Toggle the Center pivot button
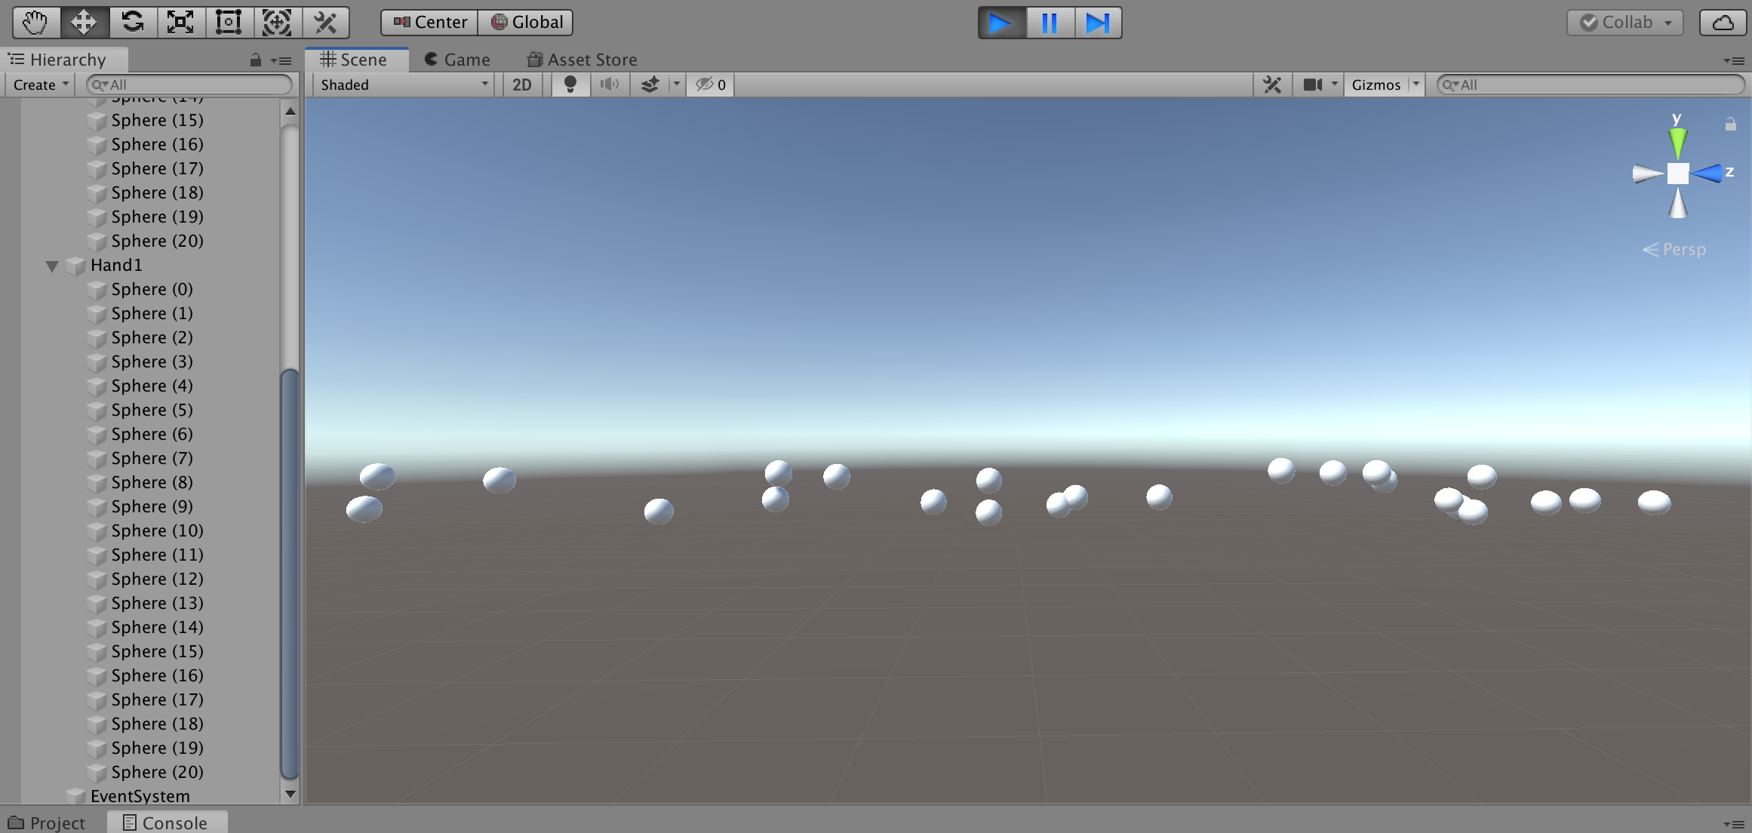The height and width of the screenshot is (833, 1752). (x=430, y=22)
